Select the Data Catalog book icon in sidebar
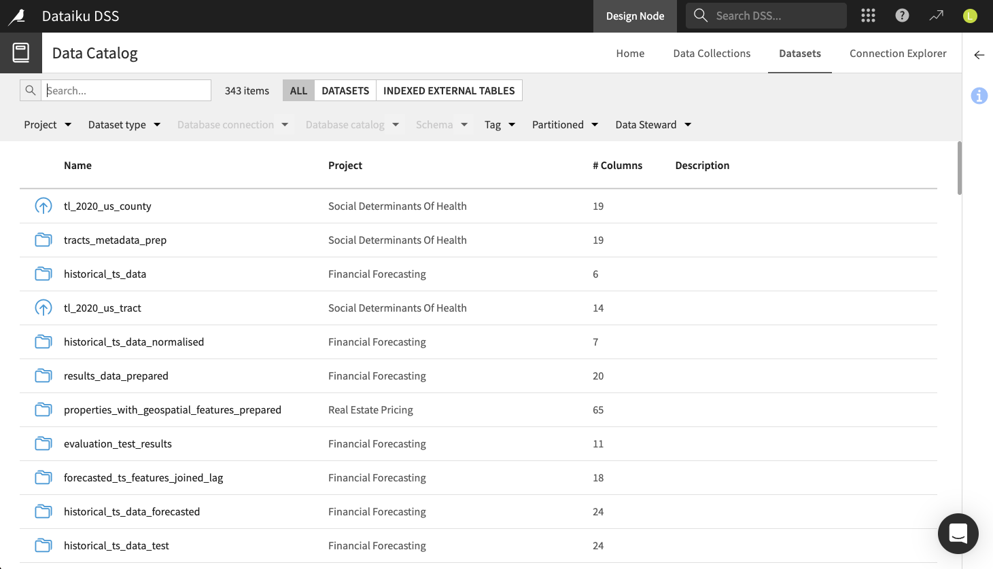This screenshot has width=993, height=569. 20,52
